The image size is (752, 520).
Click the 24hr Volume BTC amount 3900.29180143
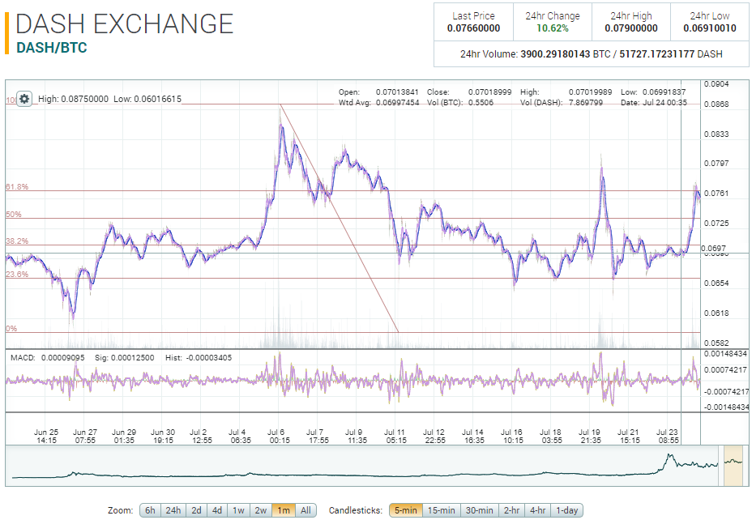click(555, 54)
